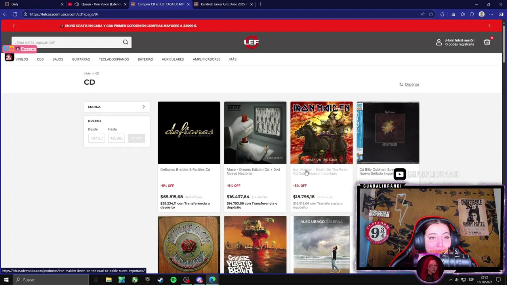This screenshot has height=285, width=507.
Task: Click the Desde minimum price field
Action: 97,138
